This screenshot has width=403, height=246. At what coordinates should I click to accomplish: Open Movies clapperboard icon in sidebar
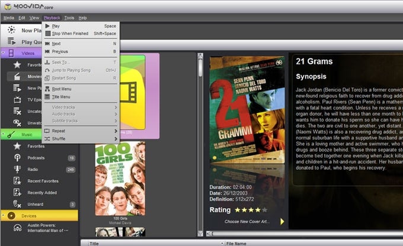[x=17, y=76]
